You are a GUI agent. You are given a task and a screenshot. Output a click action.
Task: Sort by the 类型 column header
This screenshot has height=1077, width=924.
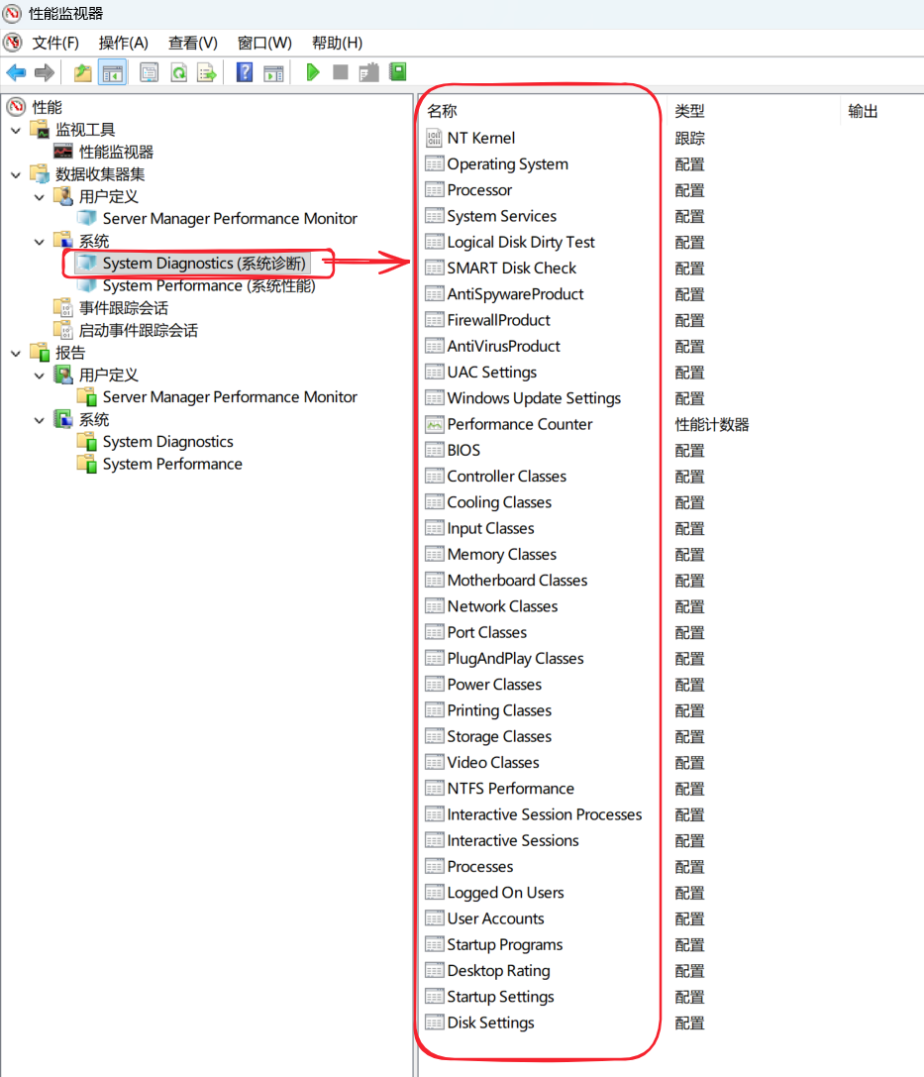tap(689, 111)
